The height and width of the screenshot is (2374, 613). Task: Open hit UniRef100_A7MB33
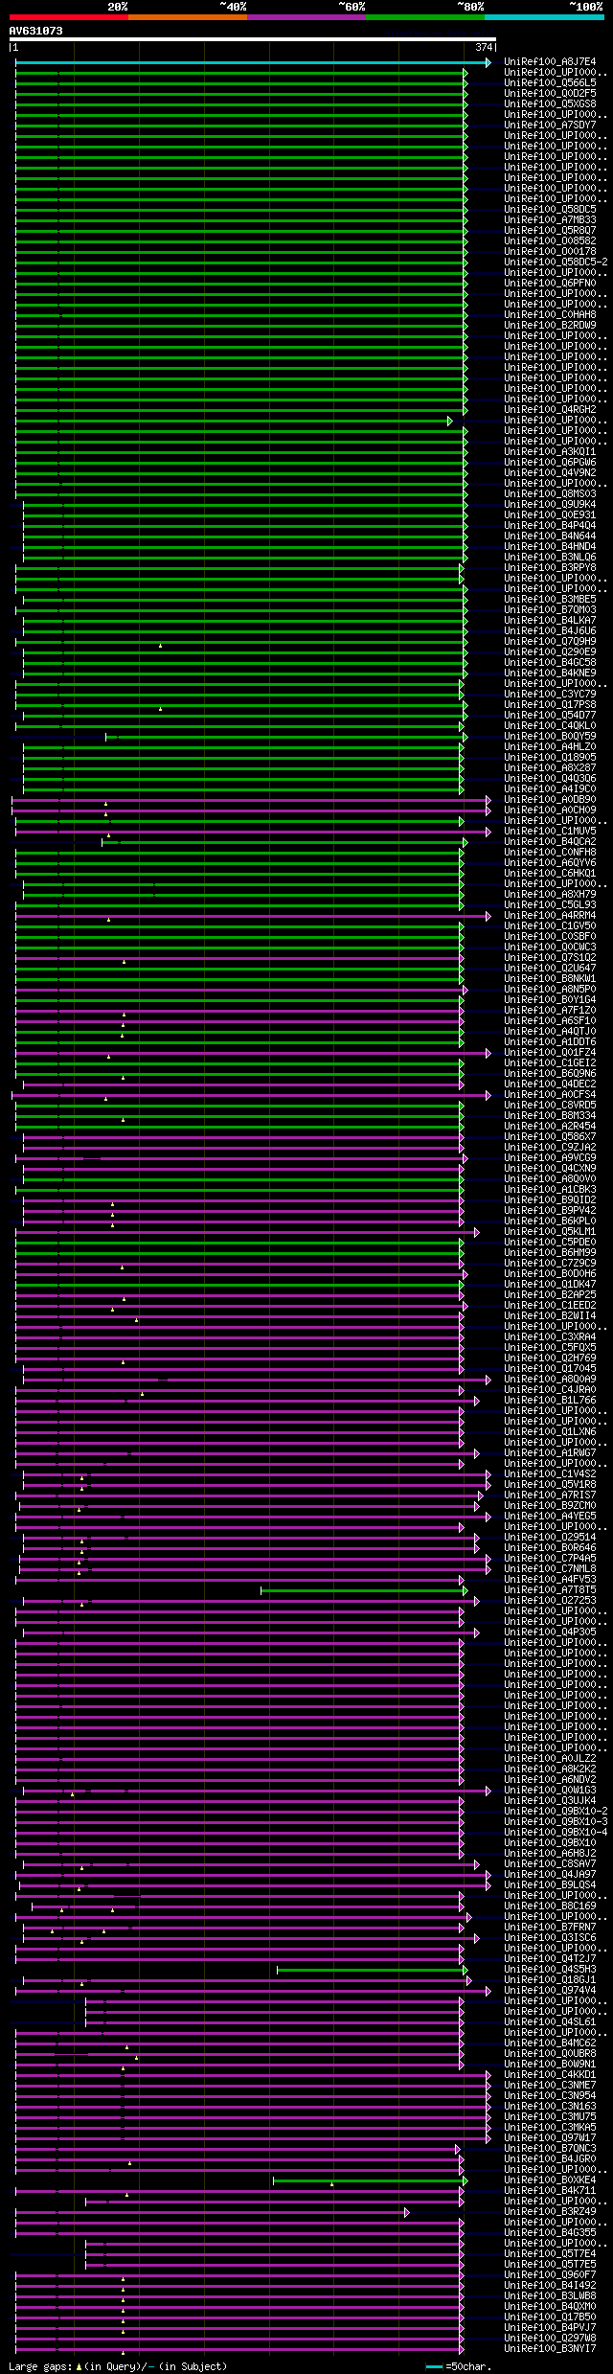(550, 220)
